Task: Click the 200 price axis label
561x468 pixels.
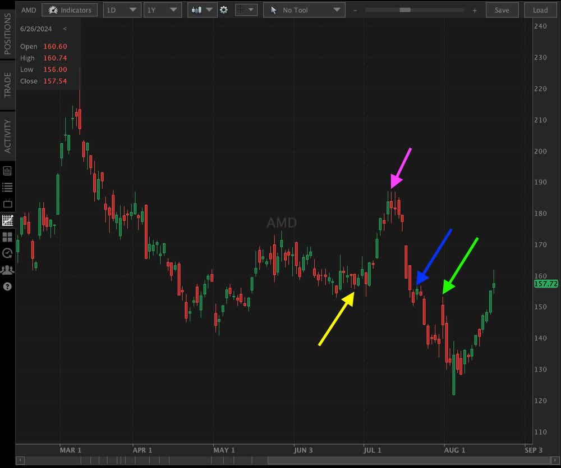Action: coord(540,151)
